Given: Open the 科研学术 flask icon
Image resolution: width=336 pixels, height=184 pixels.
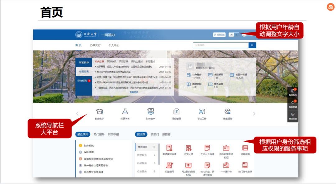Looking at the screenshot, I should tap(125, 112).
